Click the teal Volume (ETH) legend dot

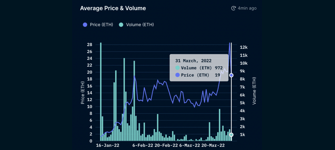[x=121, y=25]
